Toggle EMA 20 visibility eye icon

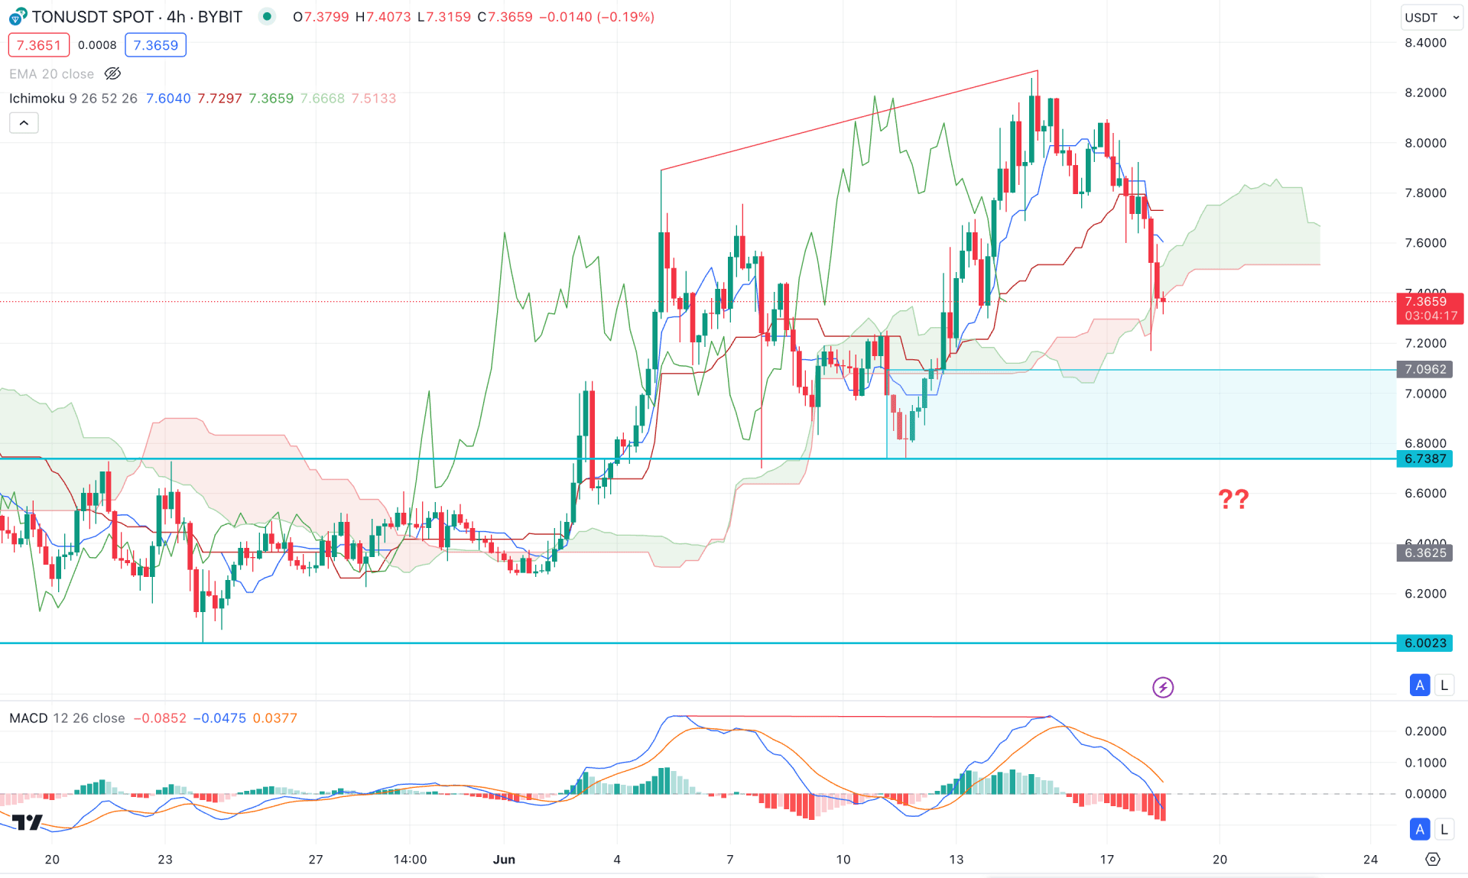coord(112,74)
